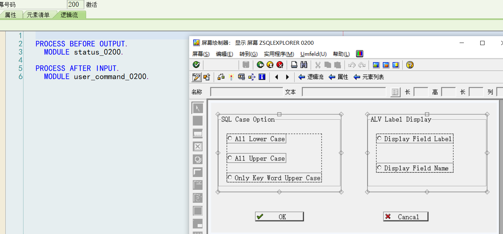Open the 屏幕(S) menu
Viewport: 503px width, 234px height.
pyautogui.click(x=201, y=54)
